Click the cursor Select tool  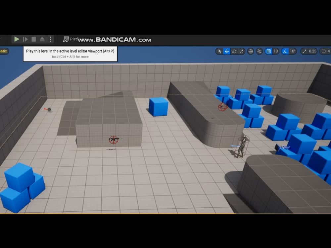tap(219, 51)
